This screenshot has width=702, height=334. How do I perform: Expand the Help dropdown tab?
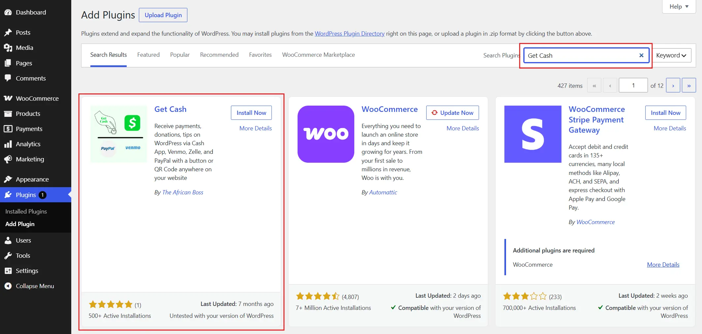tap(679, 7)
